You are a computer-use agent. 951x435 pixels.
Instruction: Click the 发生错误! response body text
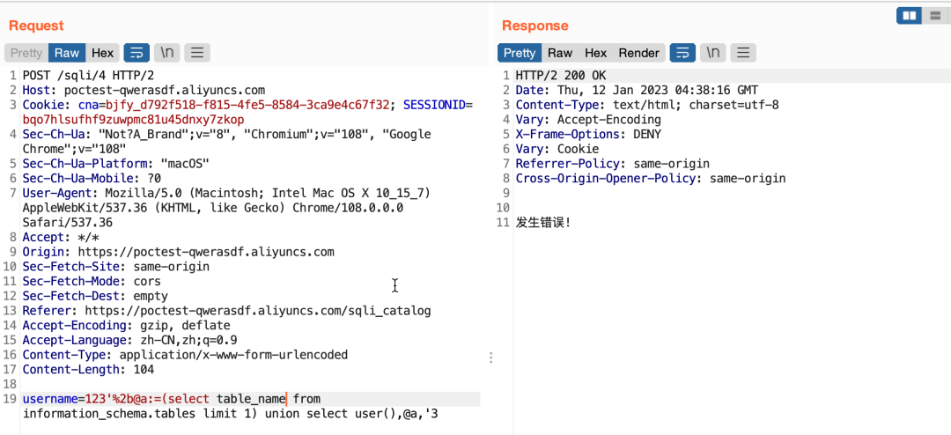click(x=543, y=223)
